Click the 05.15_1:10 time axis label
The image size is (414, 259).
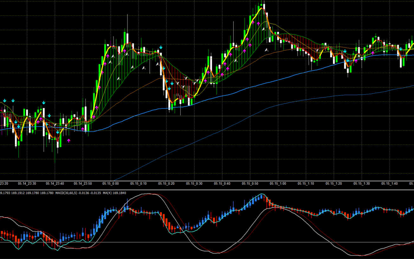coord(306,184)
